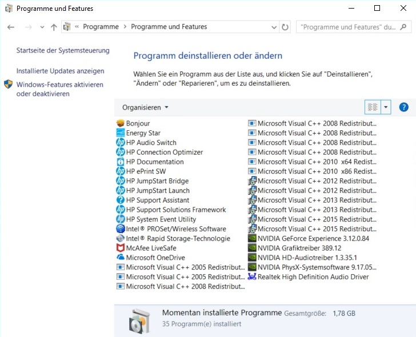Select HP Support Assistant question-mark icon
Screen dimensions: 416x337
click(121, 200)
